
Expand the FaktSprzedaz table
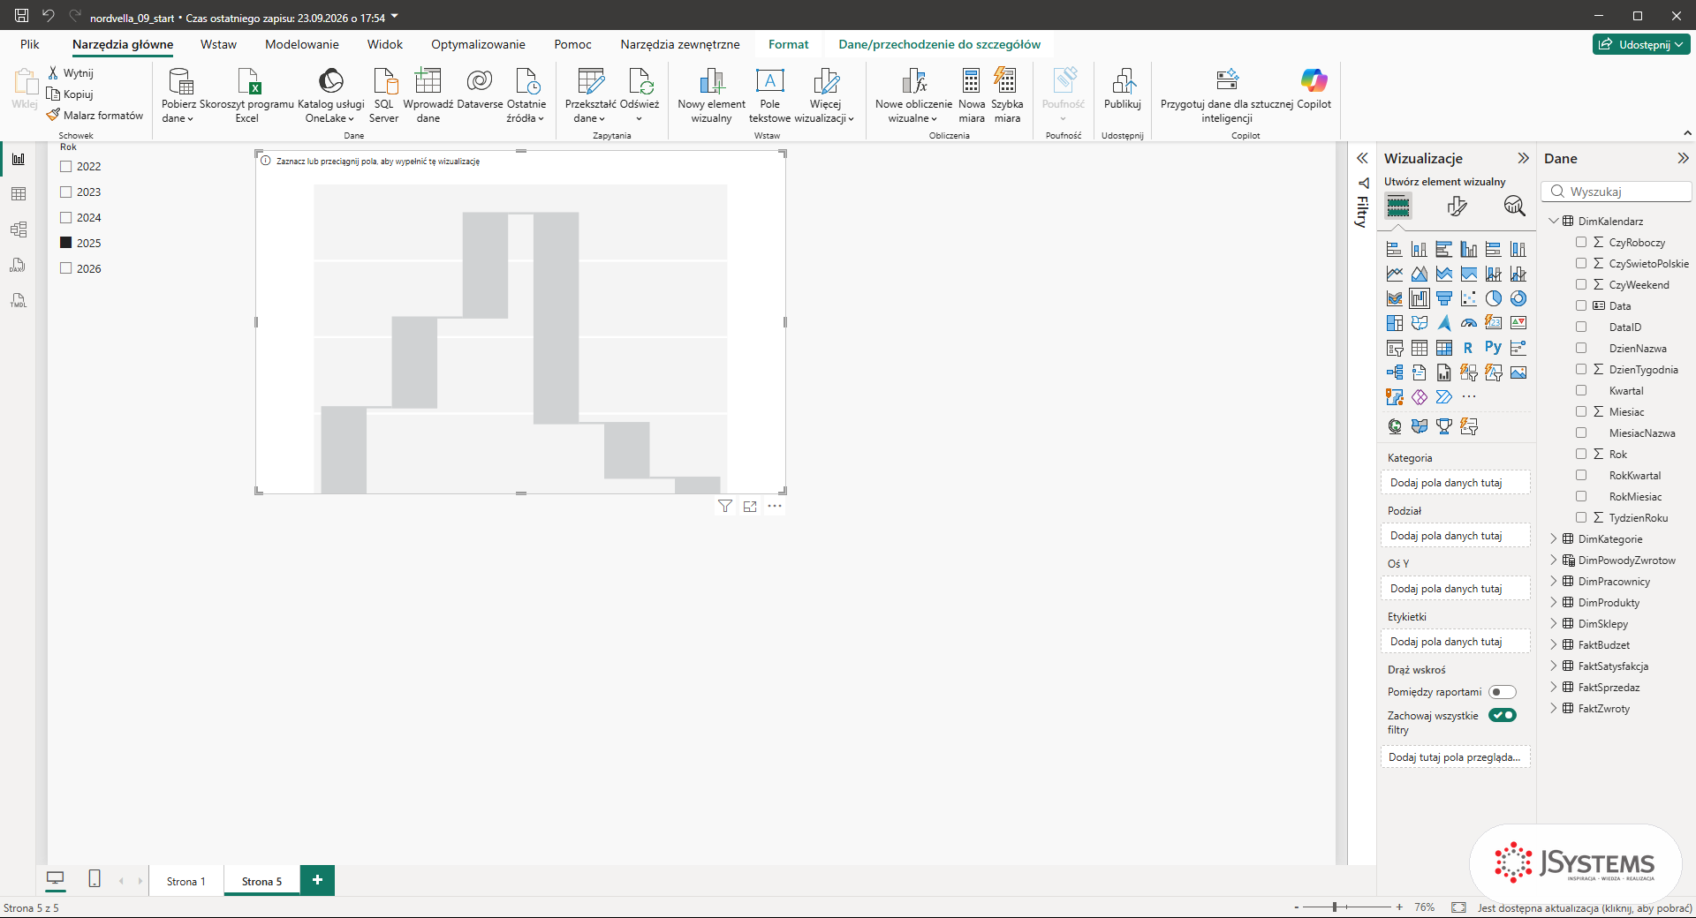[1554, 687]
